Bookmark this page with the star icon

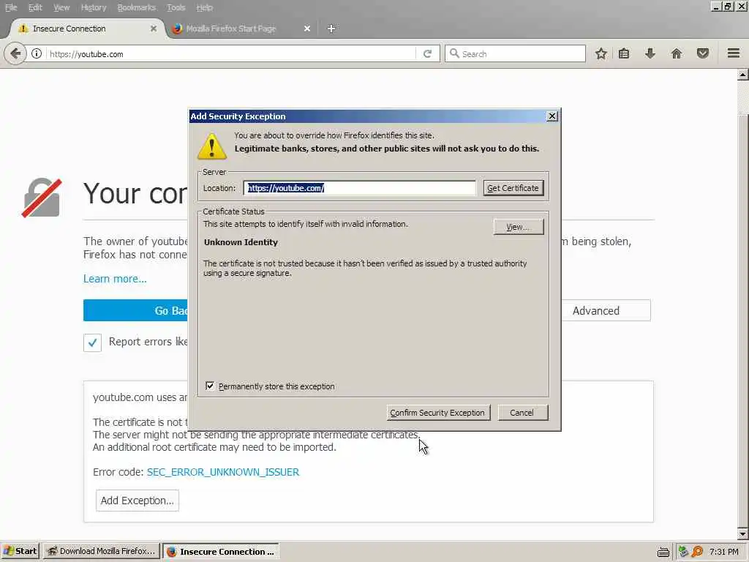(601, 53)
